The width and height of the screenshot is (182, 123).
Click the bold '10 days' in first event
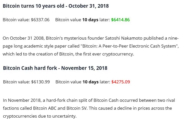(x=90, y=20)
